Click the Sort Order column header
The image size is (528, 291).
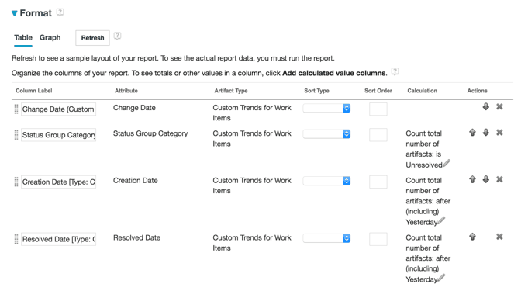tap(378, 91)
